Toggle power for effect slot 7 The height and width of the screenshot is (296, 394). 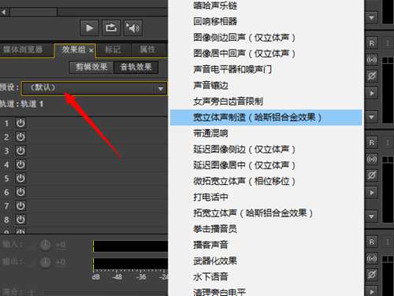point(20,205)
